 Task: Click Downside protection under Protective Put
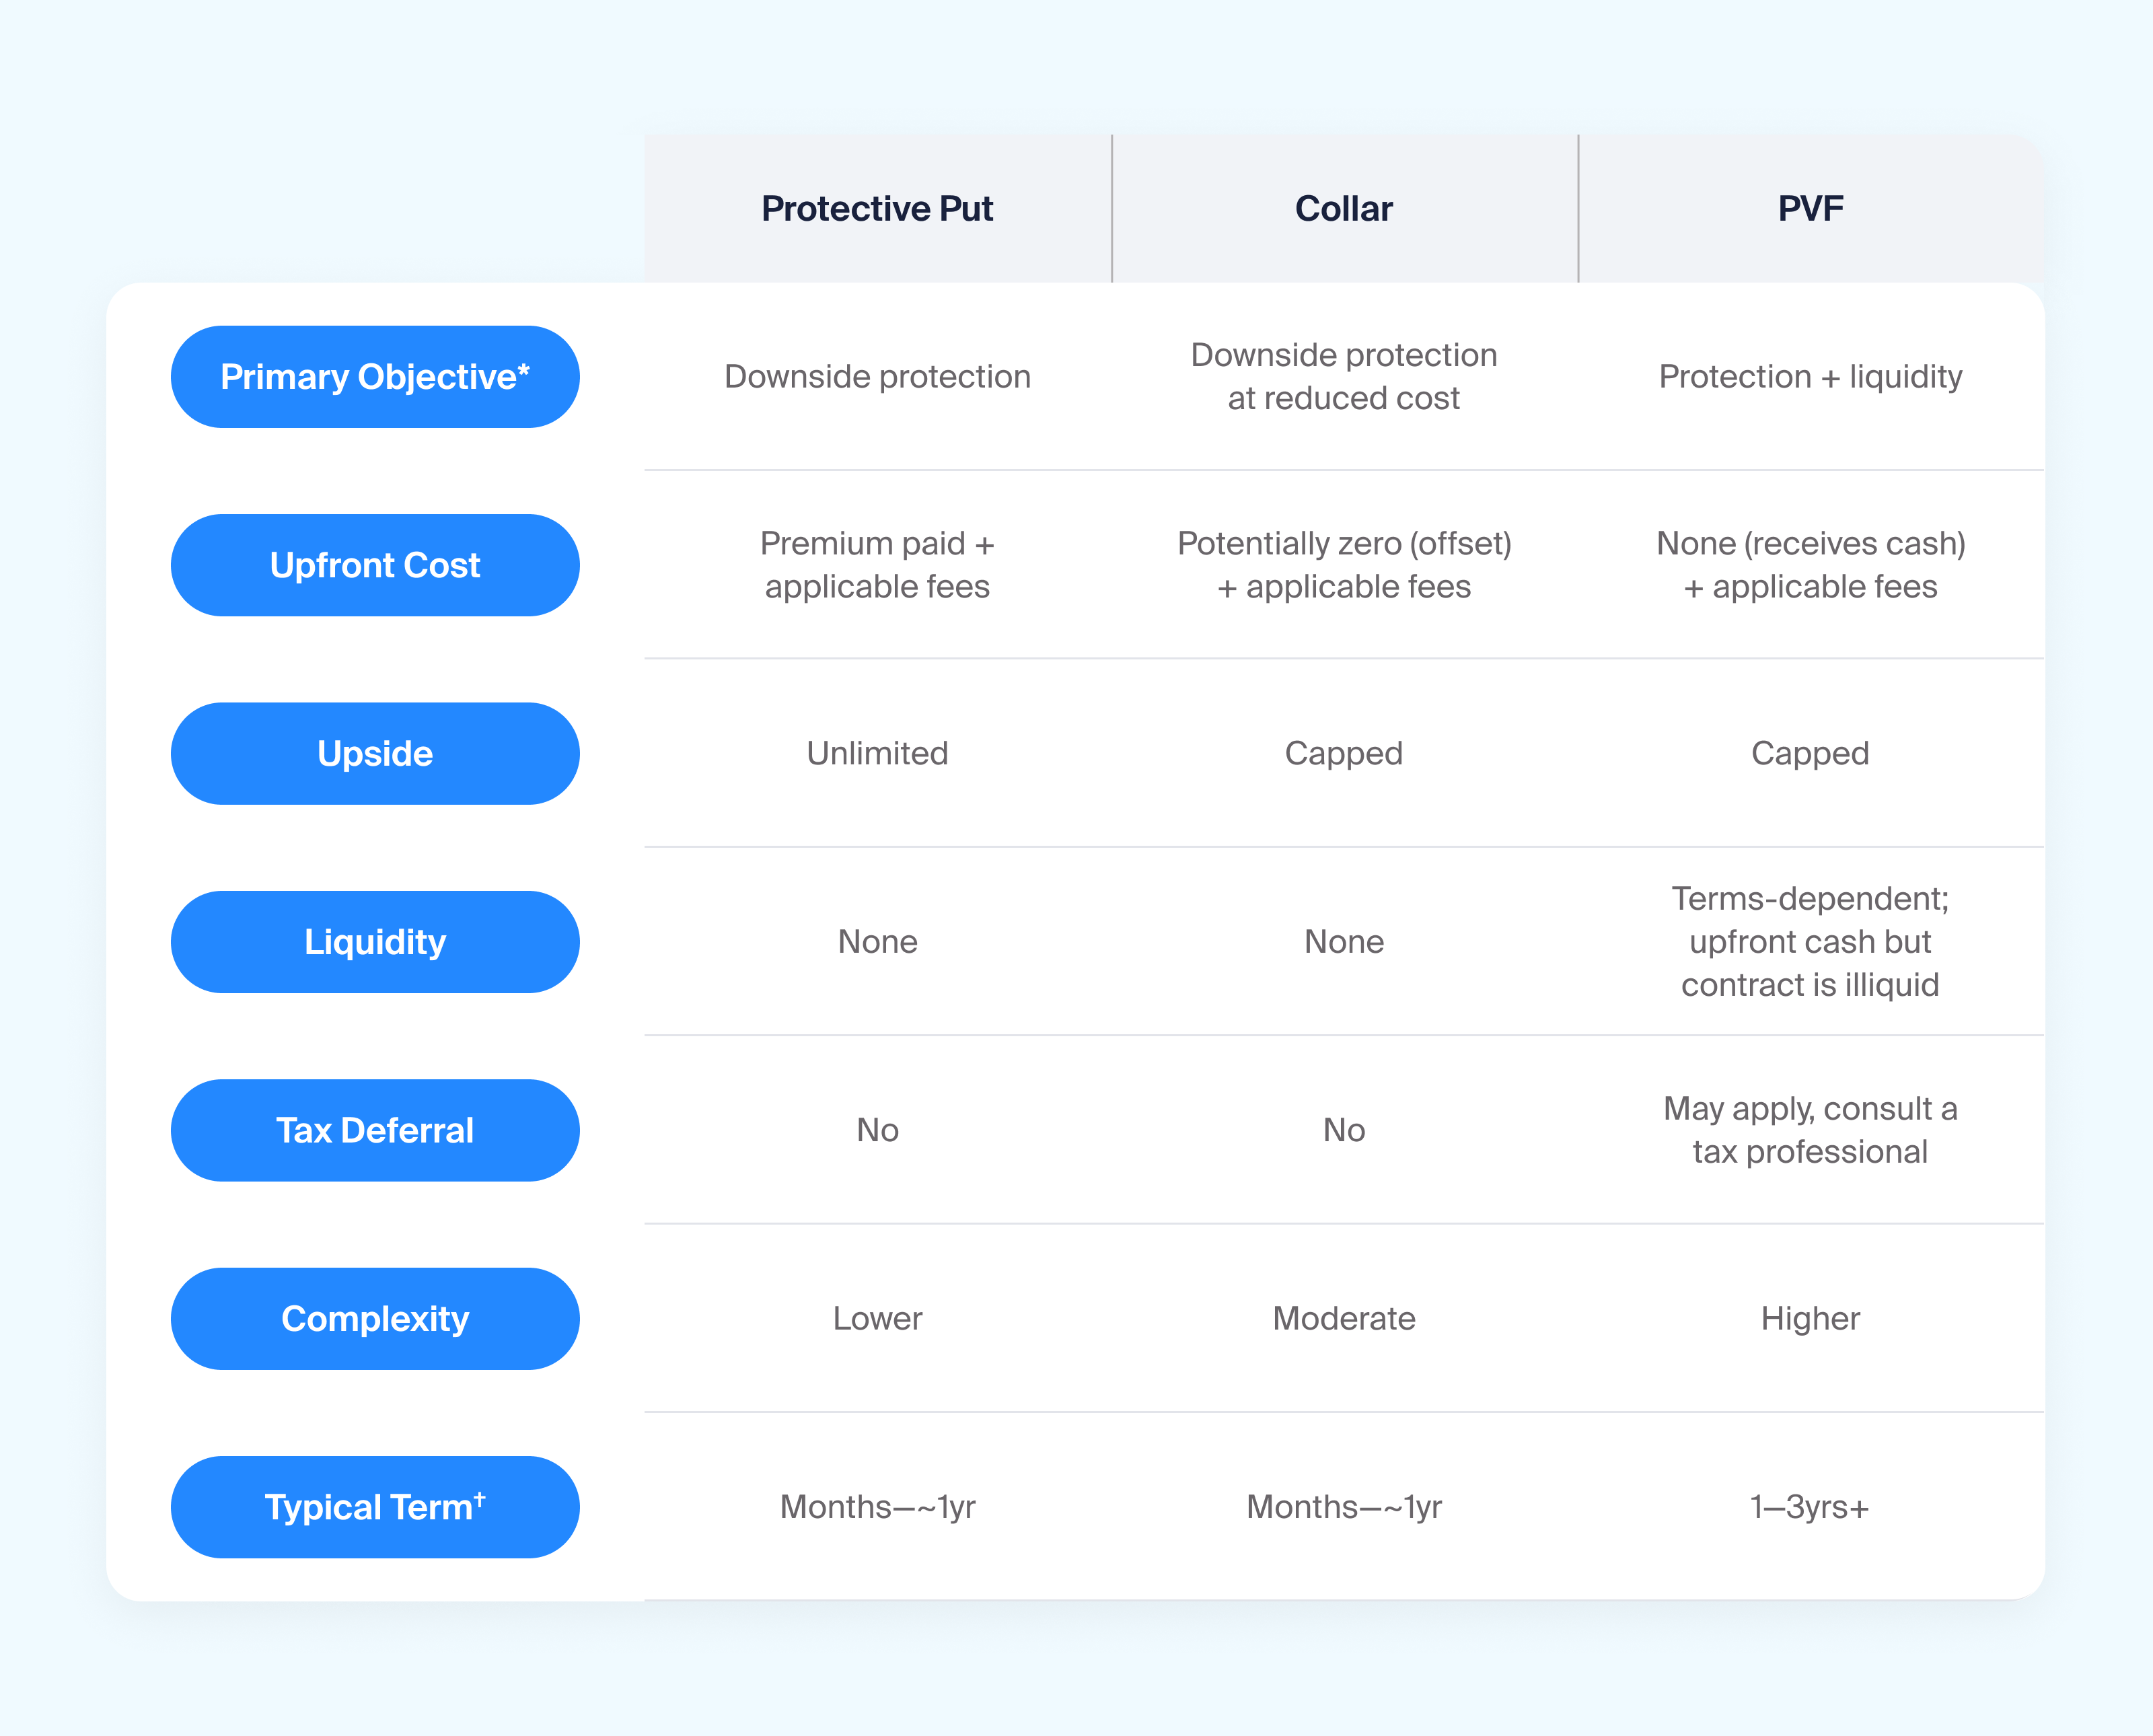pos(877,377)
